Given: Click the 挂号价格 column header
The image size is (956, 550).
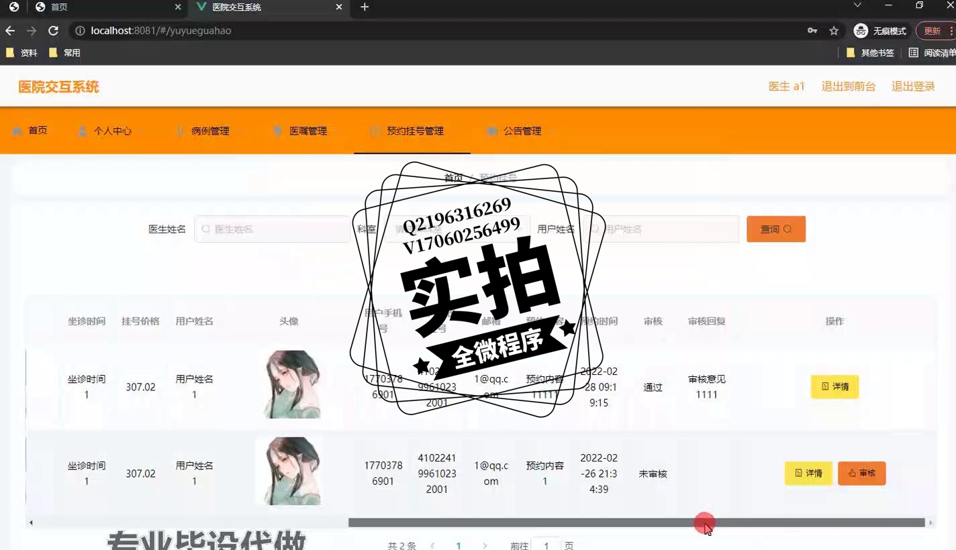Looking at the screenshot, I should (140, 321).
